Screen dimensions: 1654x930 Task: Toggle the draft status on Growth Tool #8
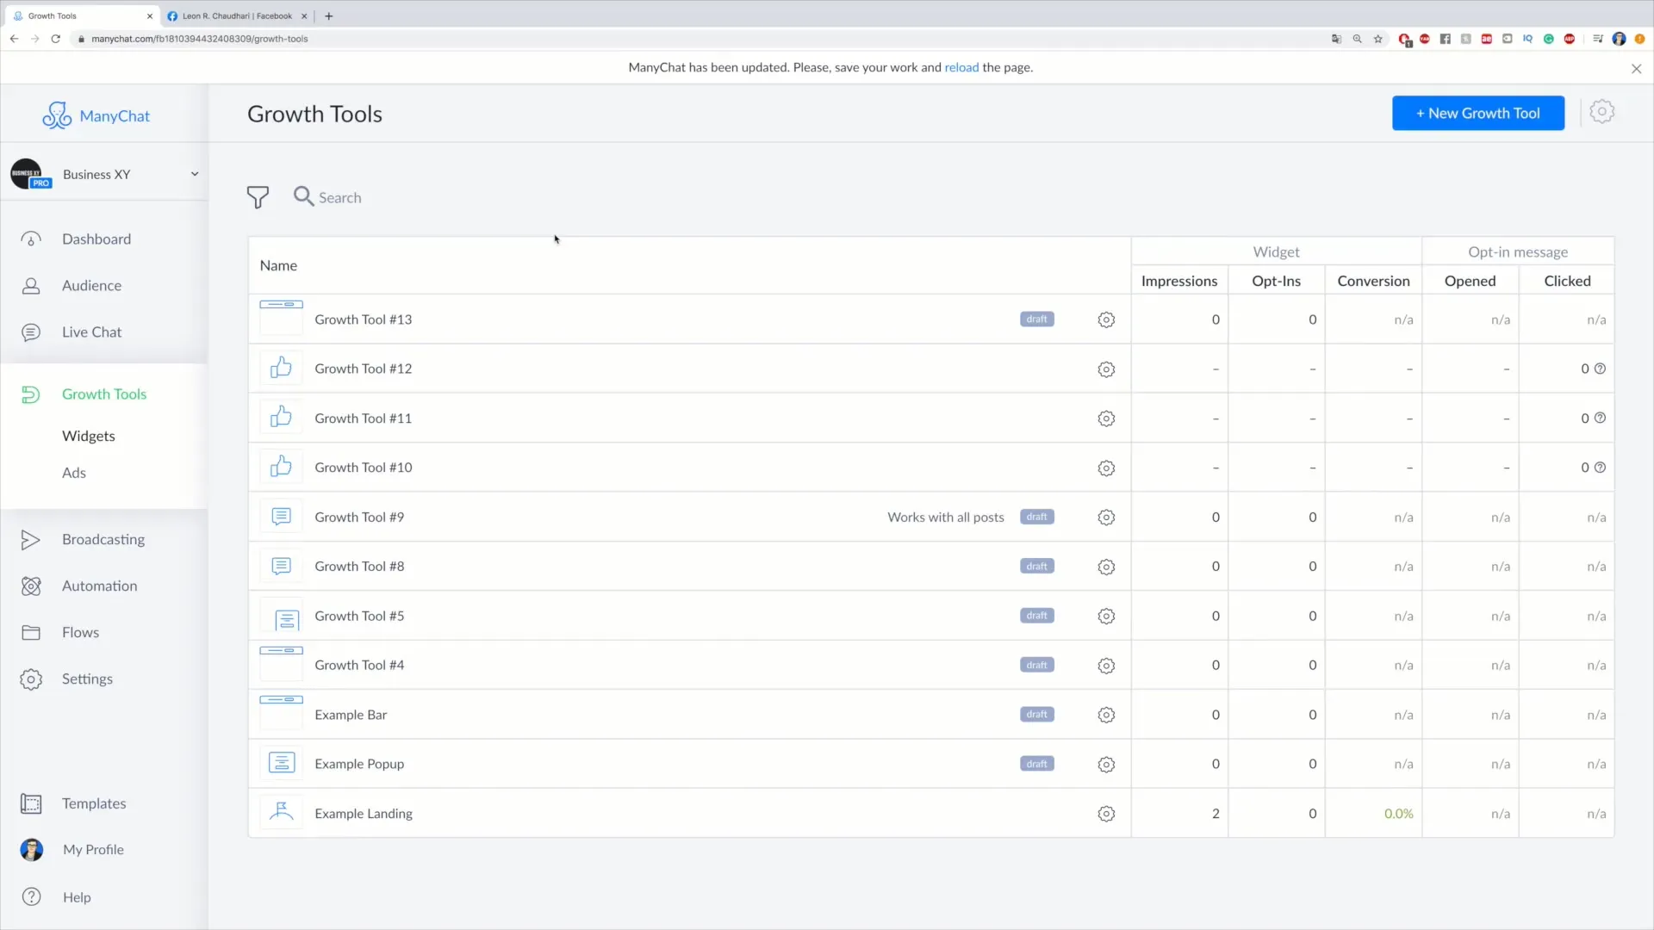tap(1036, 566)
